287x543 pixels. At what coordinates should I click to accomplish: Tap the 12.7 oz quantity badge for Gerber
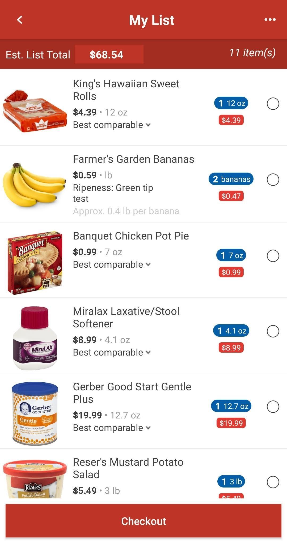[x=231, y=406]
